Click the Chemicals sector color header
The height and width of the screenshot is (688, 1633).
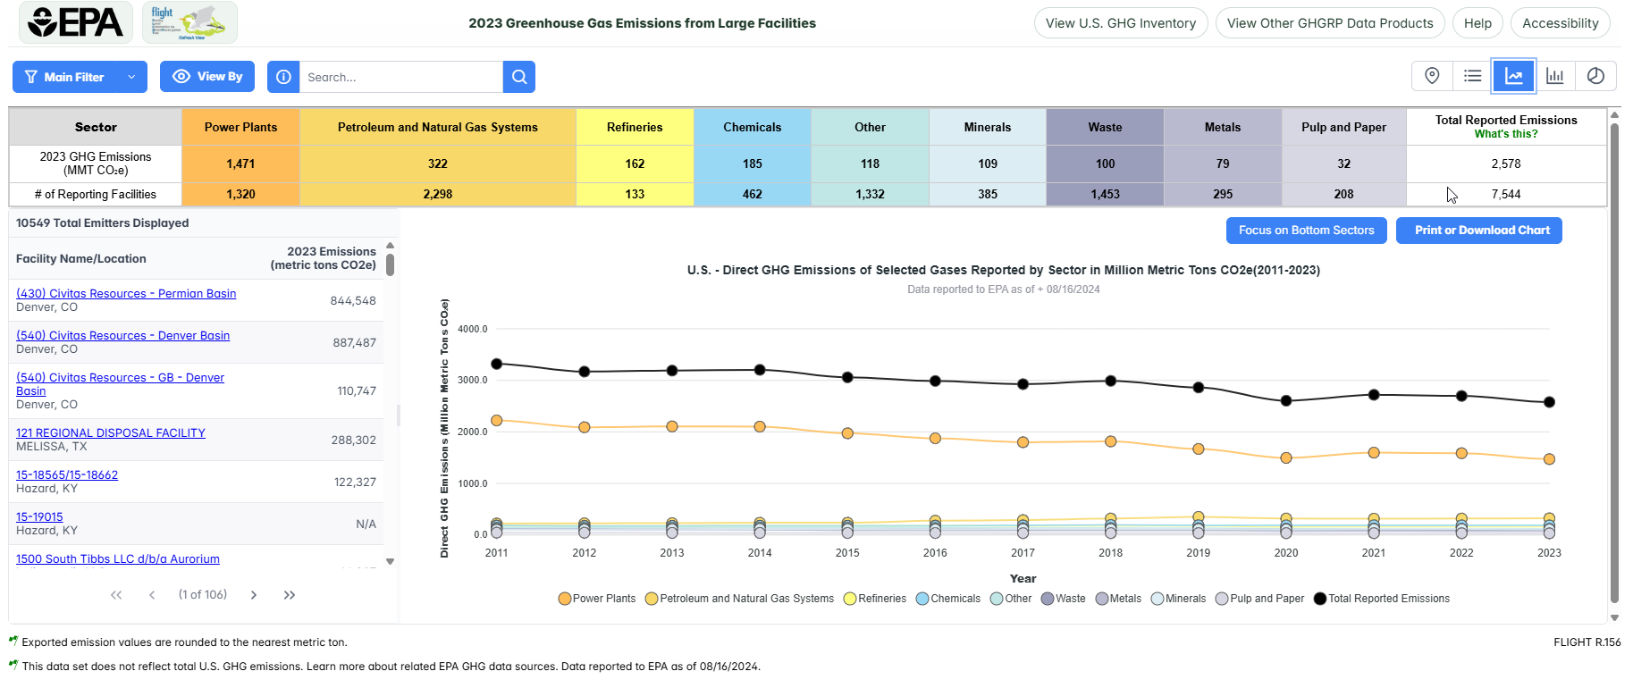752,127
